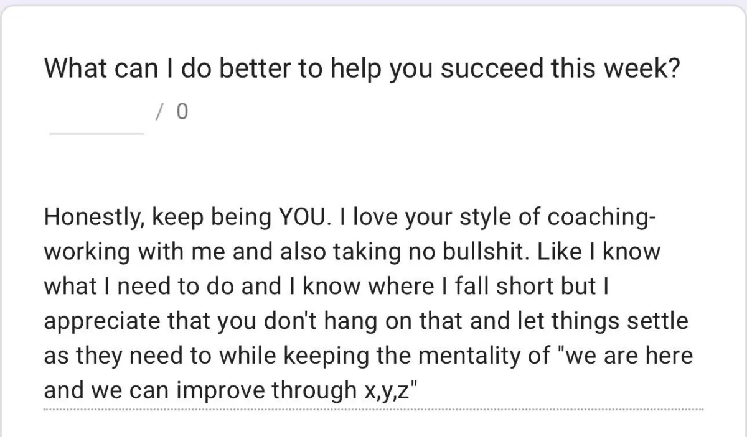
Task: Click the "/ 0" points label
Action: [x=171, y=113]
